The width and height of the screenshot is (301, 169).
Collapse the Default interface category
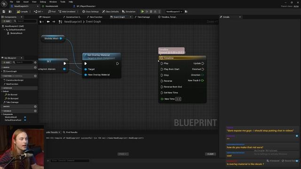coord(2,92)
